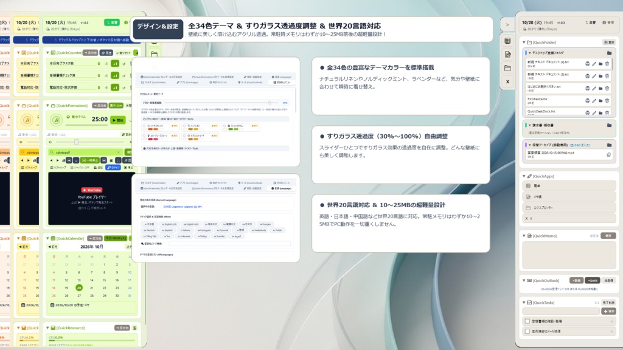Launch メモ帳 from QuickApps
This screenshot has width=623, height=350.
tap(569, 196)
